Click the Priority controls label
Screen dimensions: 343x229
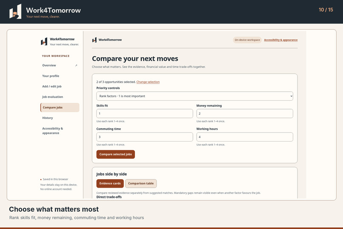pos(108,88)
